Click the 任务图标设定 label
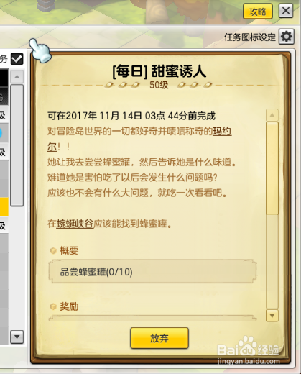The image size is (301, 374). 250,37
